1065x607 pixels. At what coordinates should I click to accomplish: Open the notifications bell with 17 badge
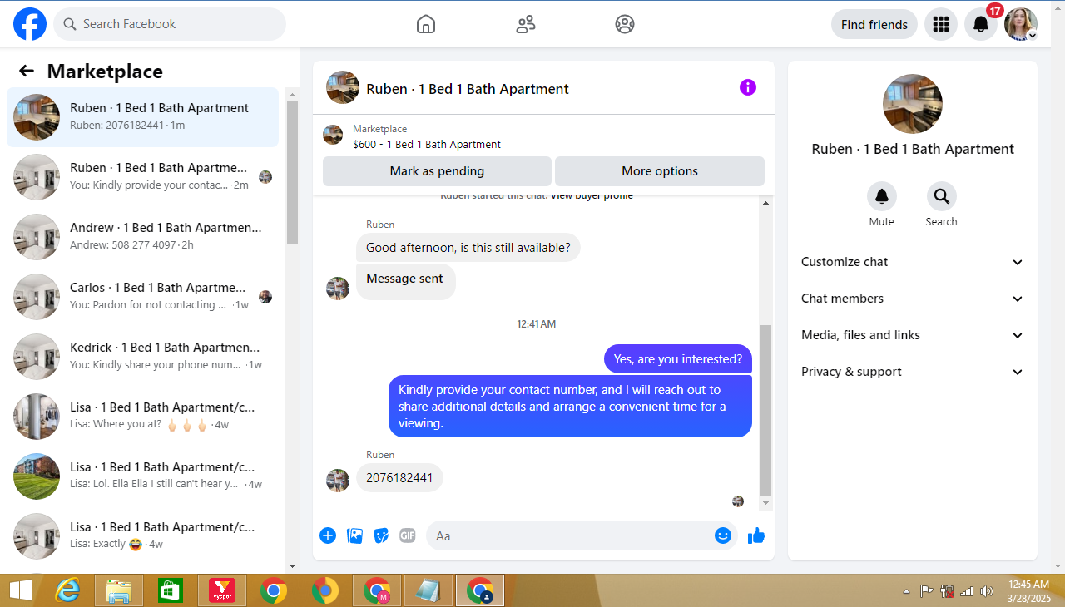click(982, 24)
